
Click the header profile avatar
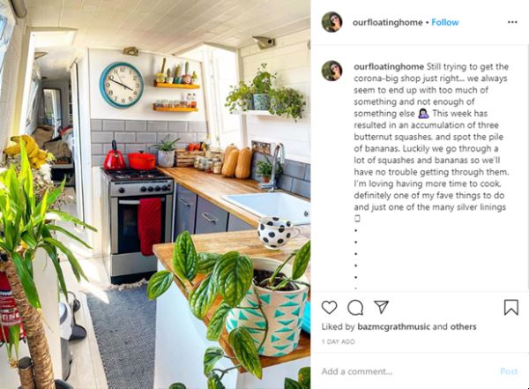(x=332, y=22)
